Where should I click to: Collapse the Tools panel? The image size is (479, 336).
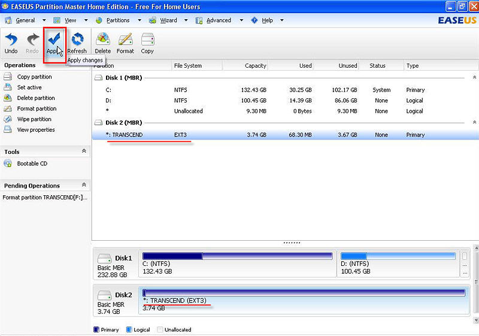click(x=84, y=151)
